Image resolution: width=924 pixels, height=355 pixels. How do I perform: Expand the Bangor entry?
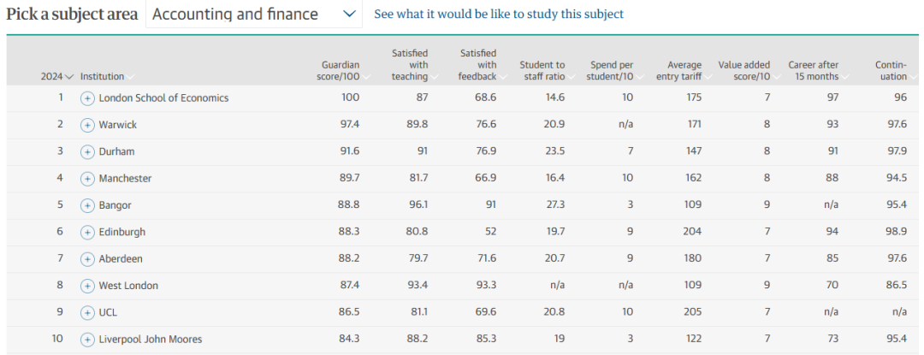[x=87, y=205]
